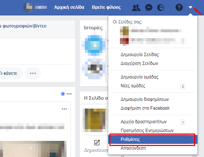
Task: Collapse the account dropdown arrow
Action: pyautogui.click(x=190, y=7)
